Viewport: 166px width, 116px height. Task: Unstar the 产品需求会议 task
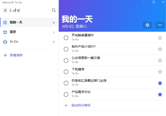click(x=160, y=94)
